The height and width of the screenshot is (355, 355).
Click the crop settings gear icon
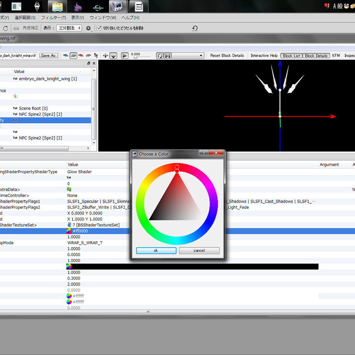tap(88, 28)
